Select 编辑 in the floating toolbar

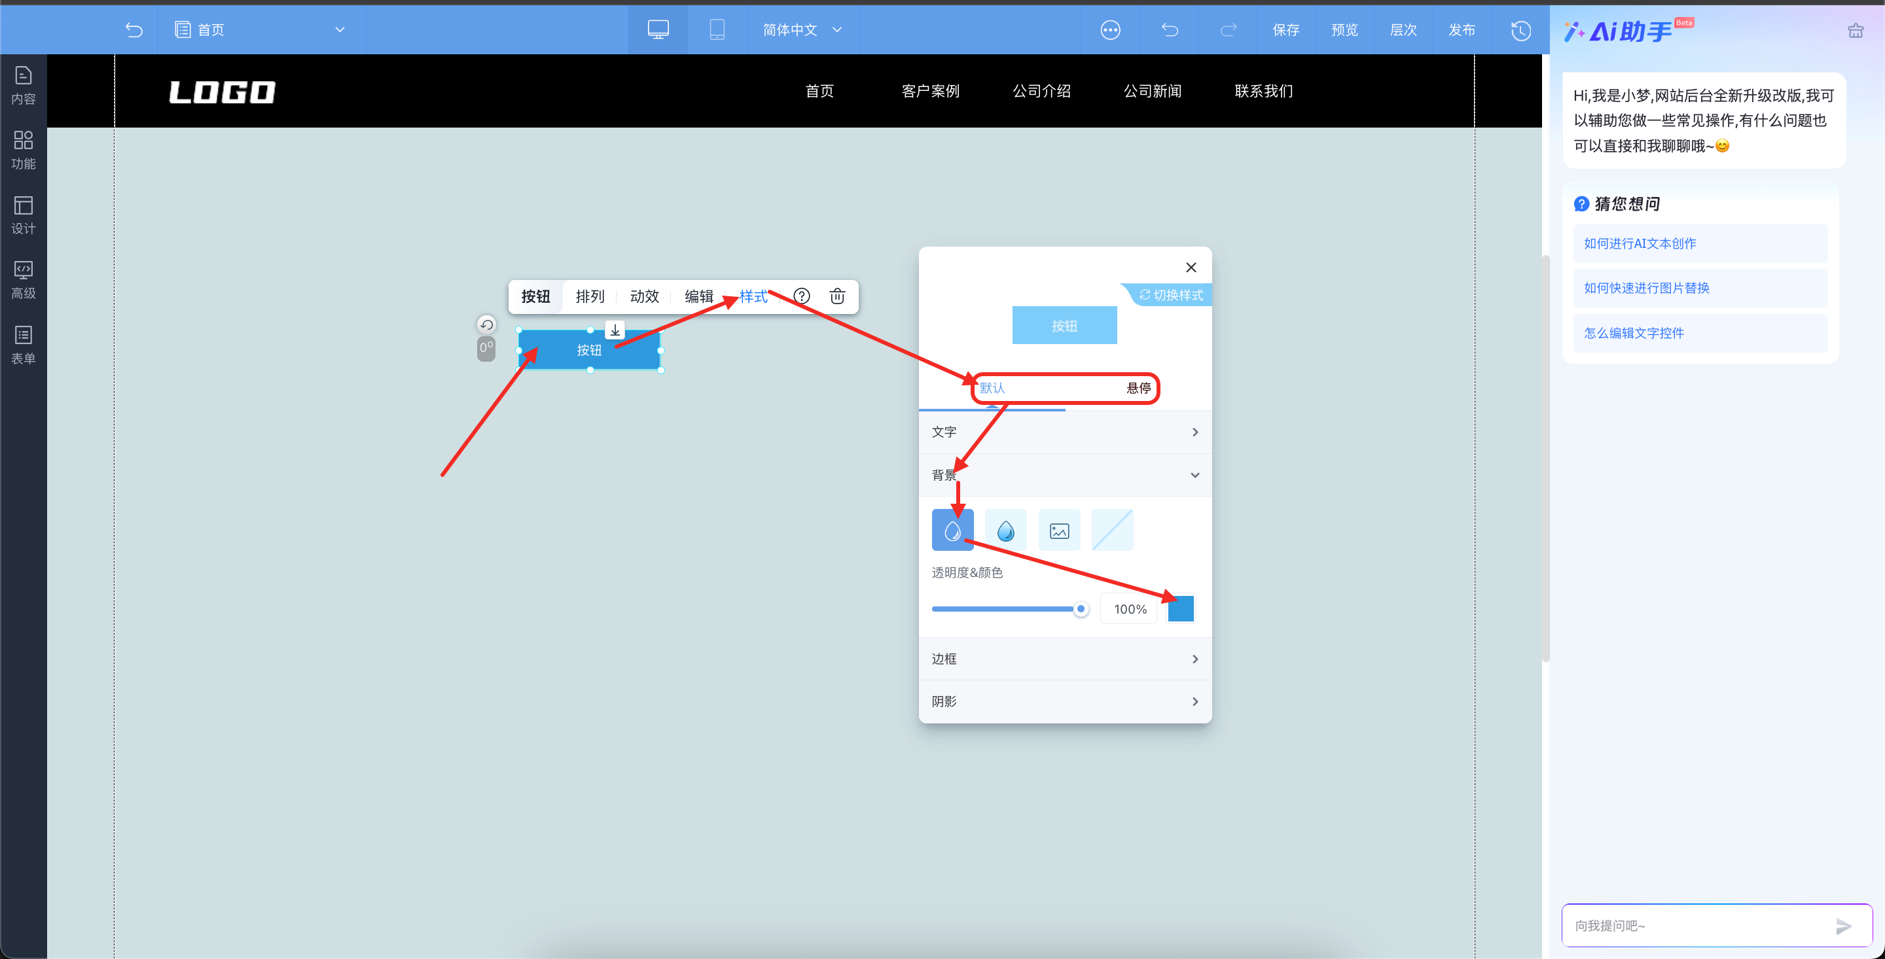[x=698, y=296]
